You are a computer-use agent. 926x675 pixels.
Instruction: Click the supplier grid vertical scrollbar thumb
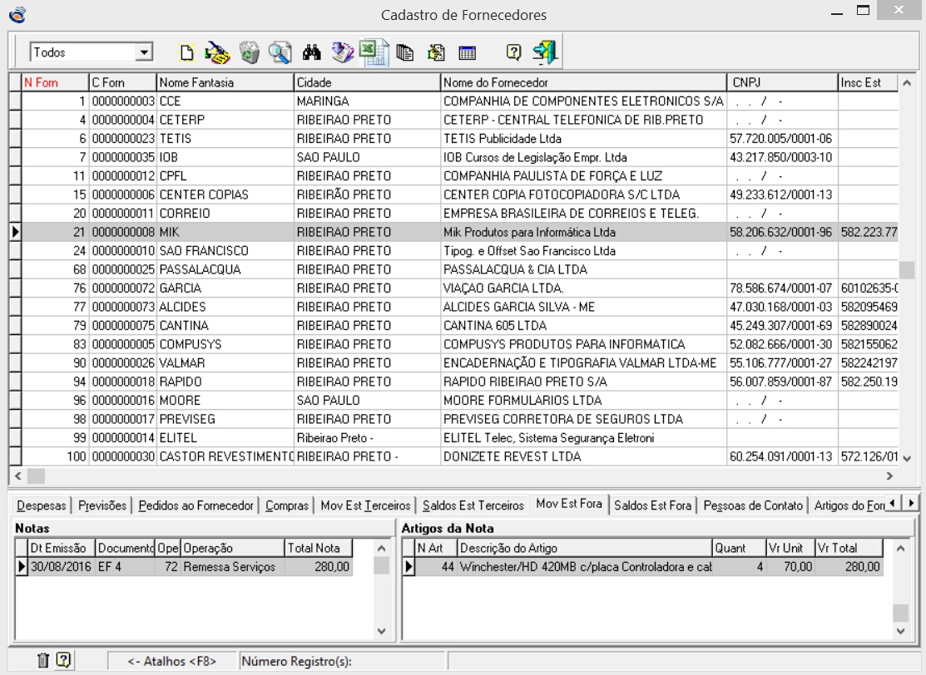click(907, 269)
